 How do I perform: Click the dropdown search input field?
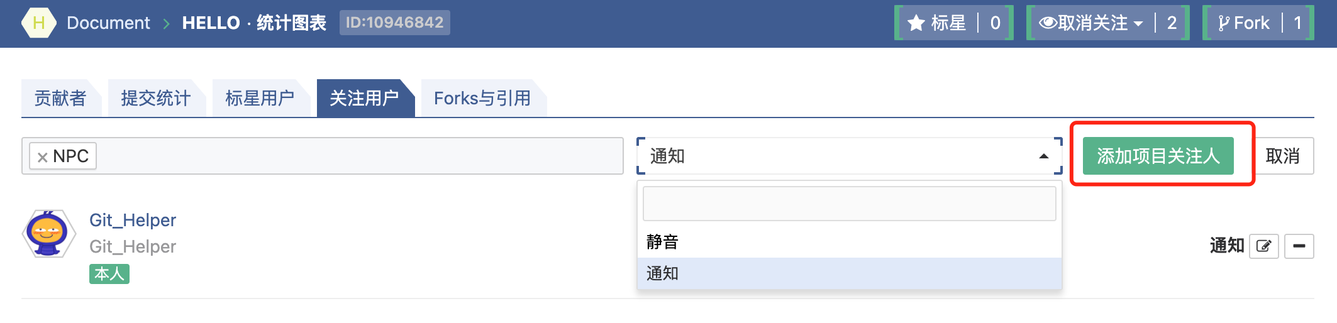849,204
